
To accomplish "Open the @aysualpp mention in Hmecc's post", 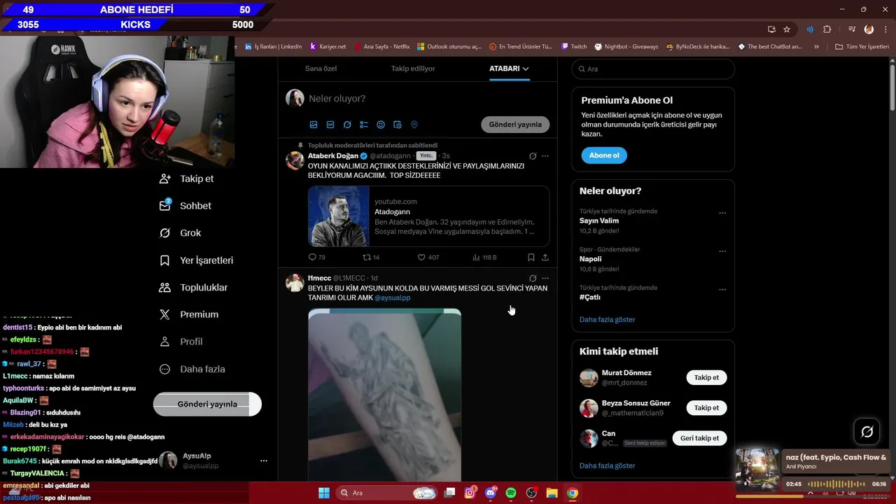I will pyautogui.click(x=392, y=297).
